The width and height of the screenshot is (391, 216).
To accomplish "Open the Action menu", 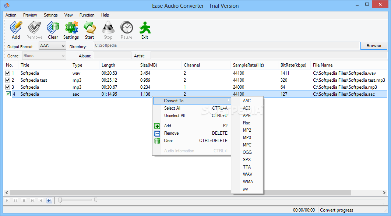I will [x=11, y=15].
